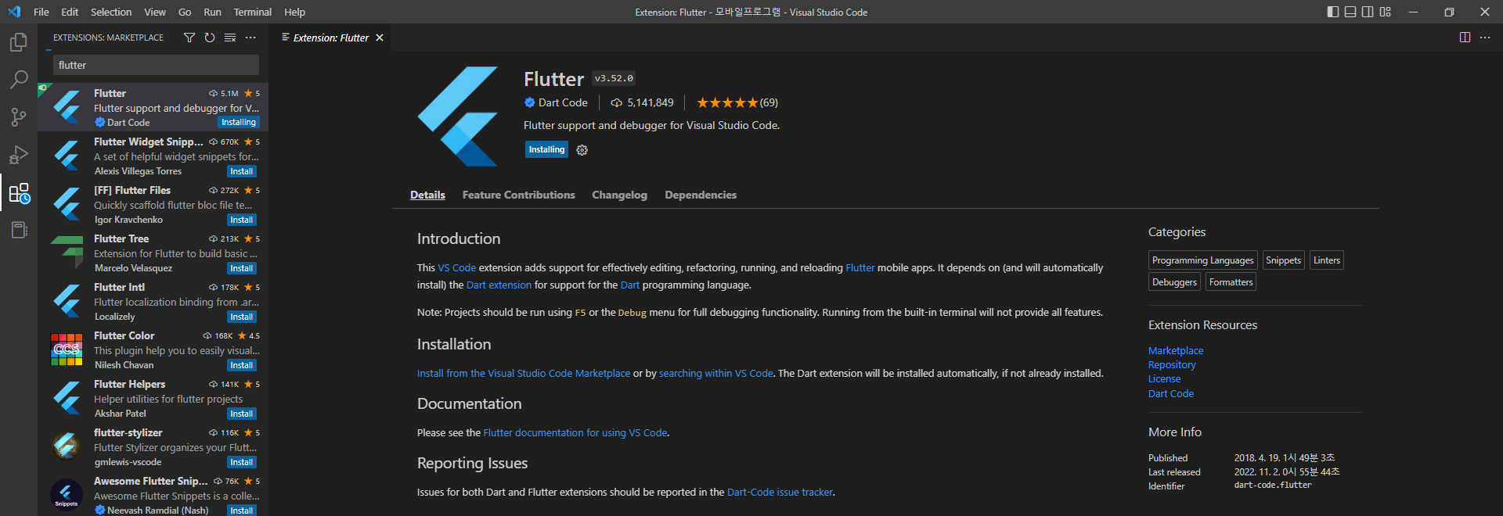The image size is (1503, 516).
Task: Split the editor right
Action: (1465, 38)
